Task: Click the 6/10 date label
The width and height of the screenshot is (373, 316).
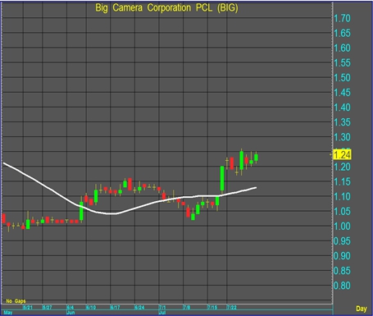Action: click(91, 307)
